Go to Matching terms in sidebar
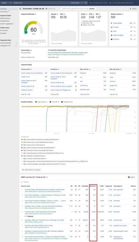The height and width of the screenshot is (242, 139). pos(5,18)
